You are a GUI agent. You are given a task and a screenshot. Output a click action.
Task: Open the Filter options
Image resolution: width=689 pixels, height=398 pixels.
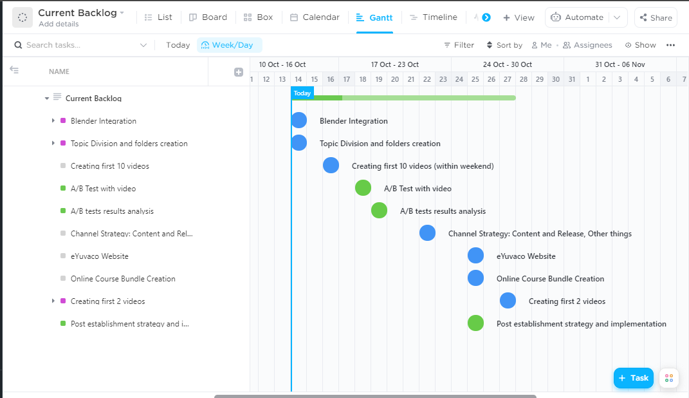click(459, 45)
